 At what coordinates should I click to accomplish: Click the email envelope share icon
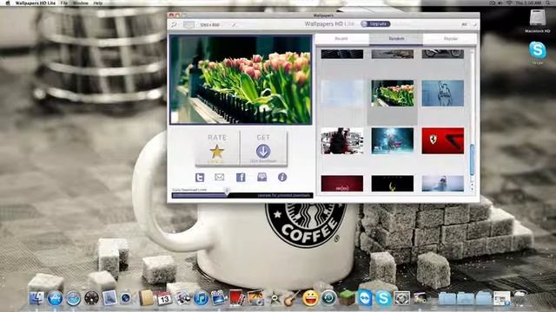pyautogui.click(x=220, y=177)
